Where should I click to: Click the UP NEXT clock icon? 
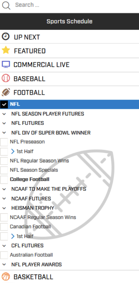point(5,37)
